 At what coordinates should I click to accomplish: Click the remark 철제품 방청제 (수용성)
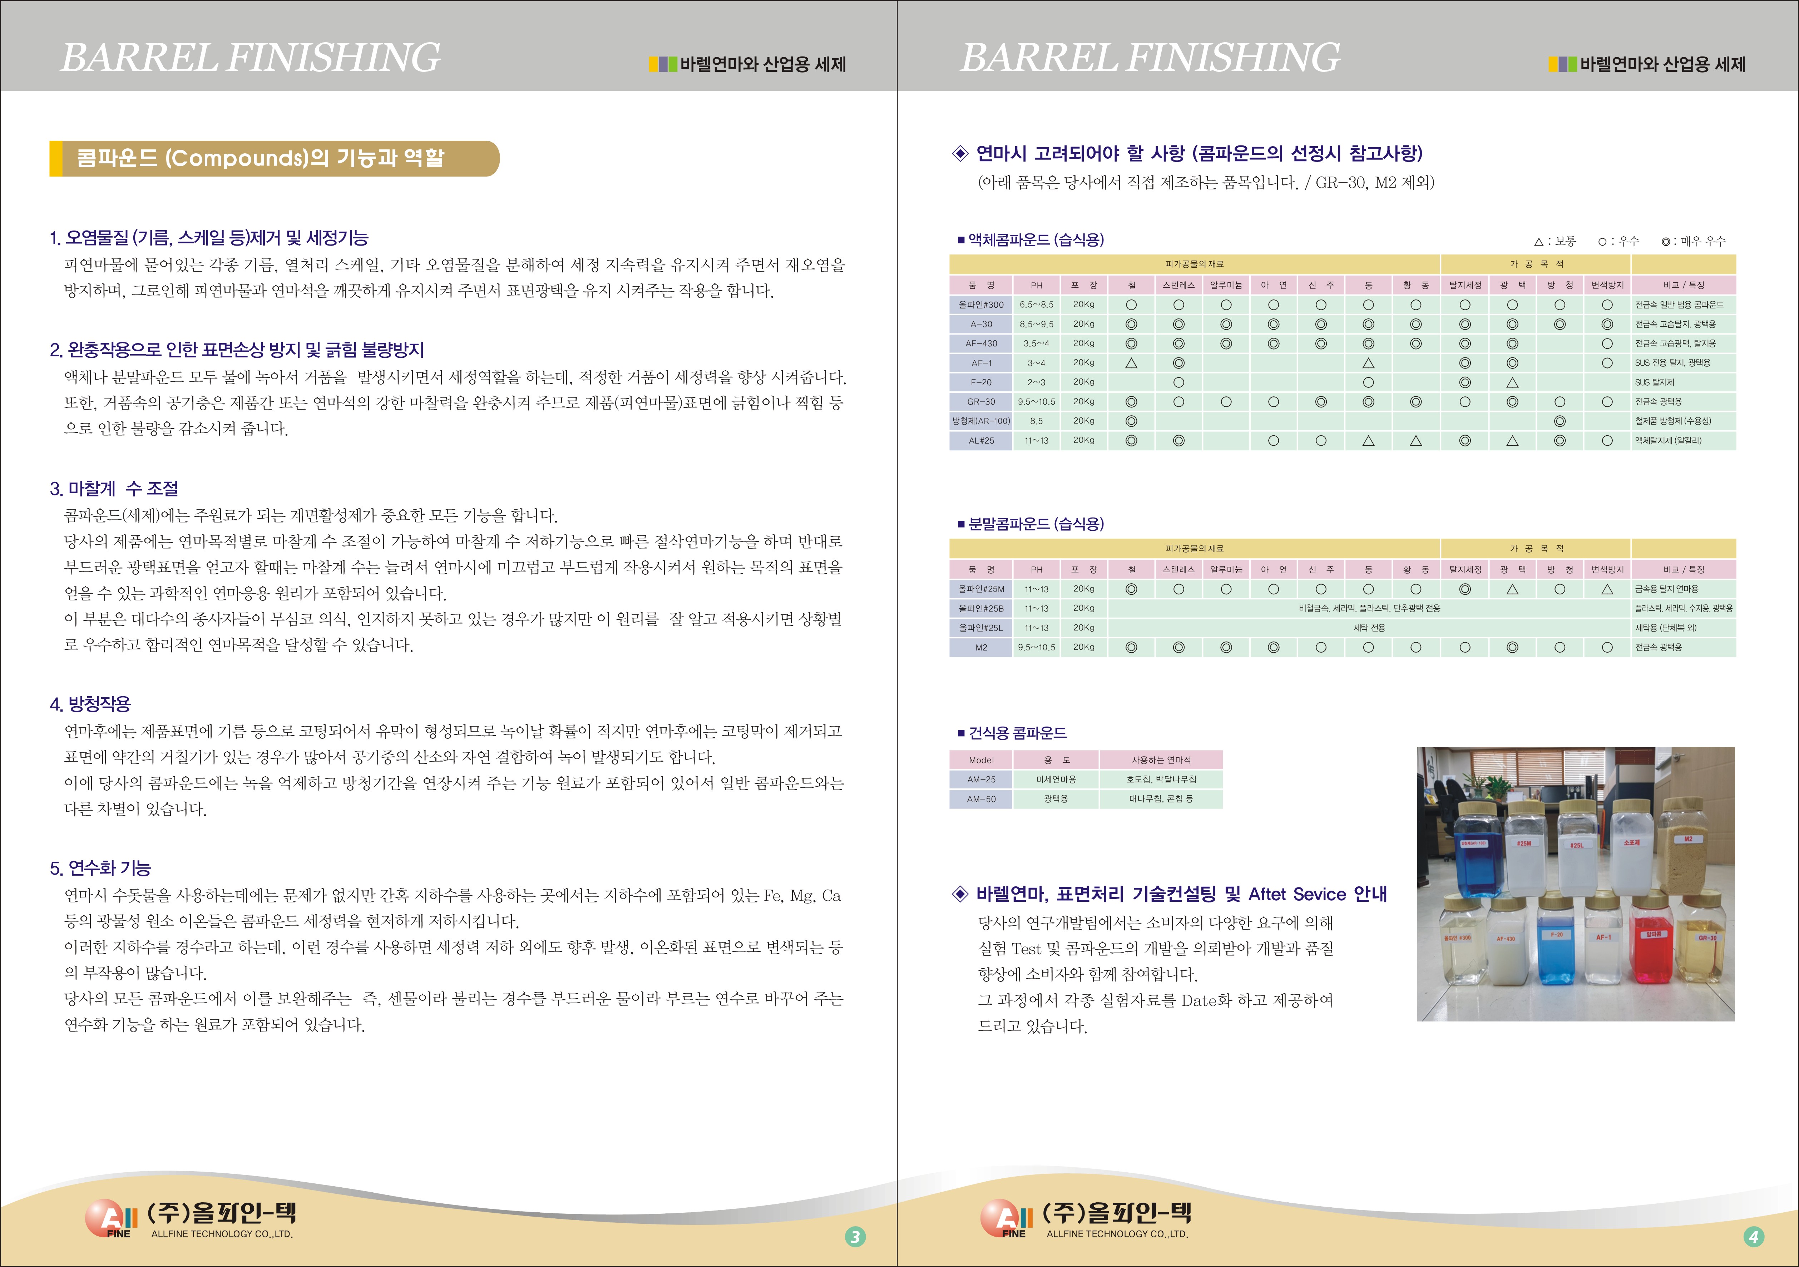[1673, 421]
